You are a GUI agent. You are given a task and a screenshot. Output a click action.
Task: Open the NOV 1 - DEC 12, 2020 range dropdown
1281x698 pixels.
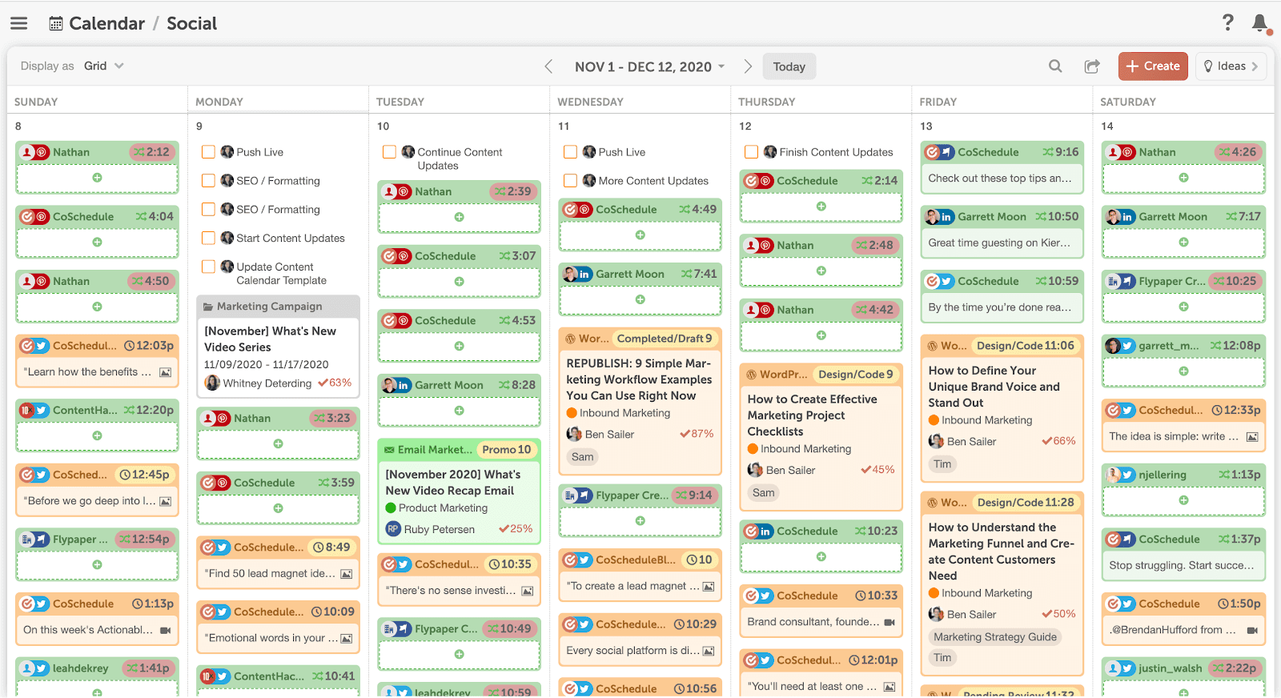[649, 66]
